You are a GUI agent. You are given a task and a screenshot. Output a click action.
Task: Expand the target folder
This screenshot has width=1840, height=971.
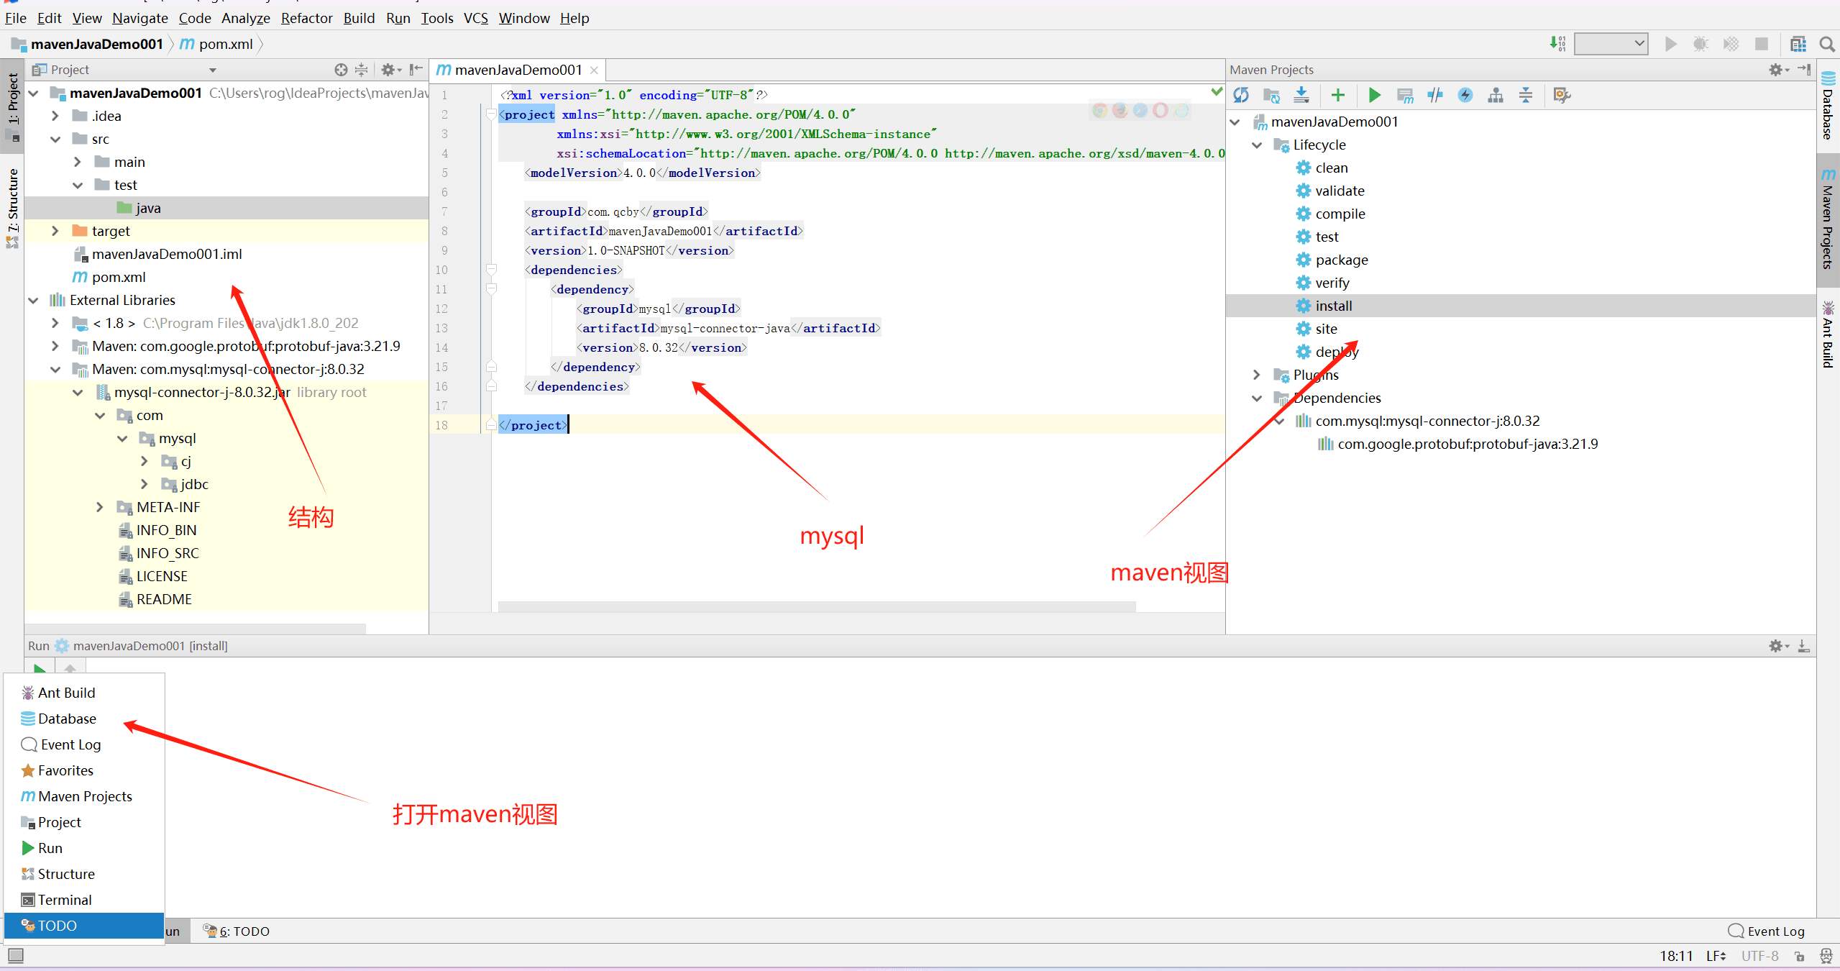(x=55, y=231)
